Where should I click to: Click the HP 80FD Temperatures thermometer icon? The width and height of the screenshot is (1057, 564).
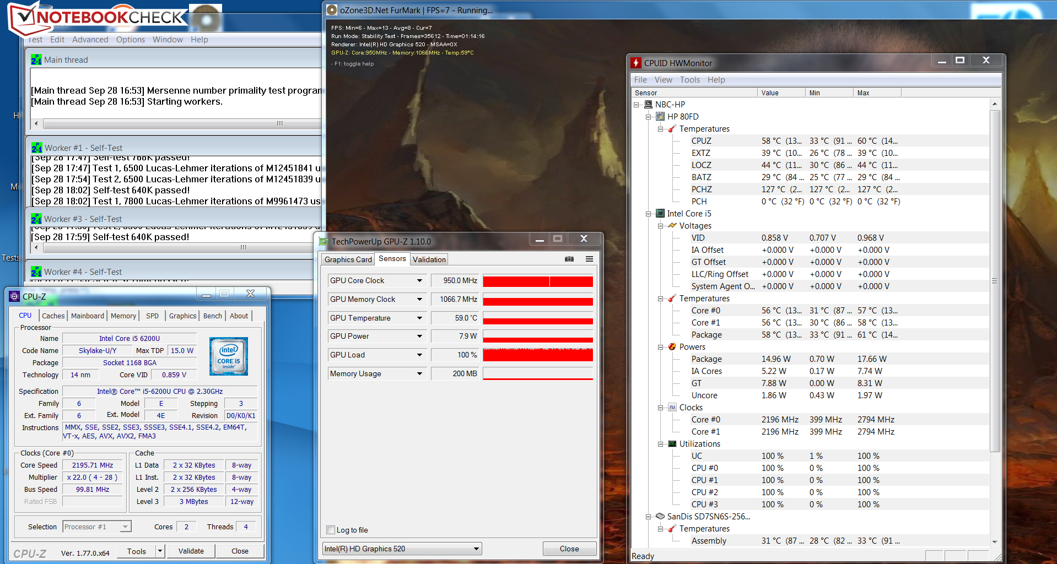point(672,128)
